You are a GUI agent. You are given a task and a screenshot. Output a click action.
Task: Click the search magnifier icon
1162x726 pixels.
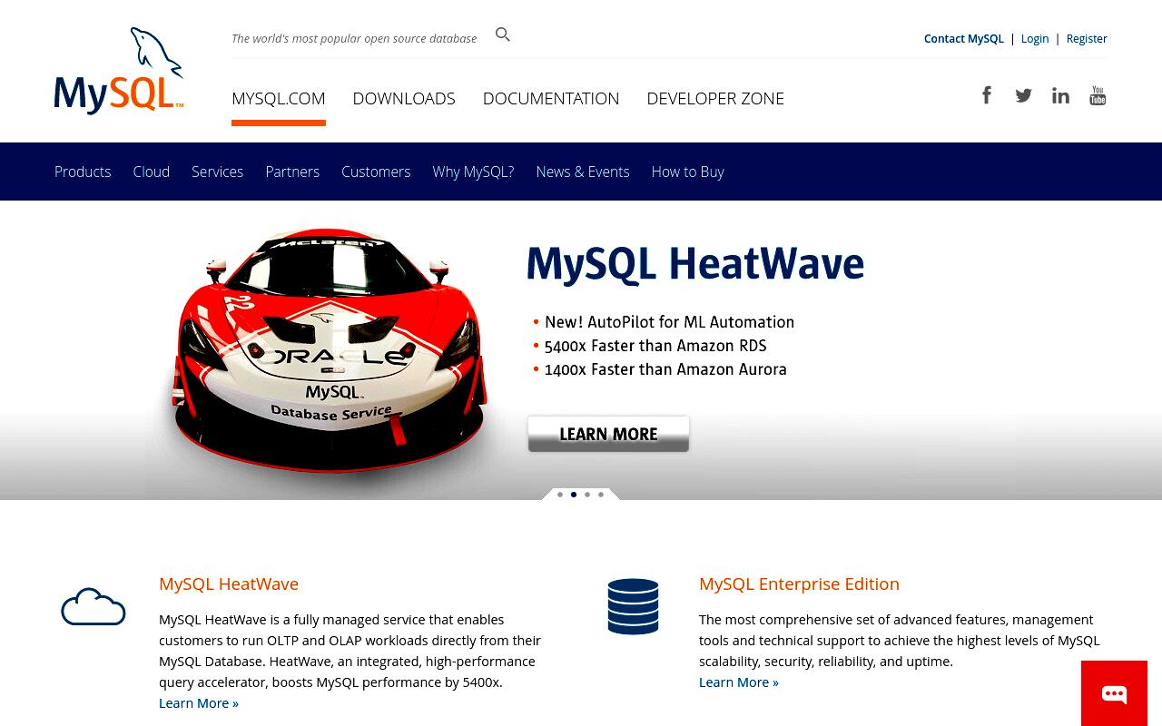(x=503, y=34)
